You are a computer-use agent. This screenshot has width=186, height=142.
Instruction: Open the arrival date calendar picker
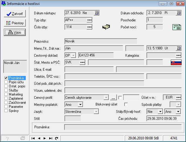[97, 13]
